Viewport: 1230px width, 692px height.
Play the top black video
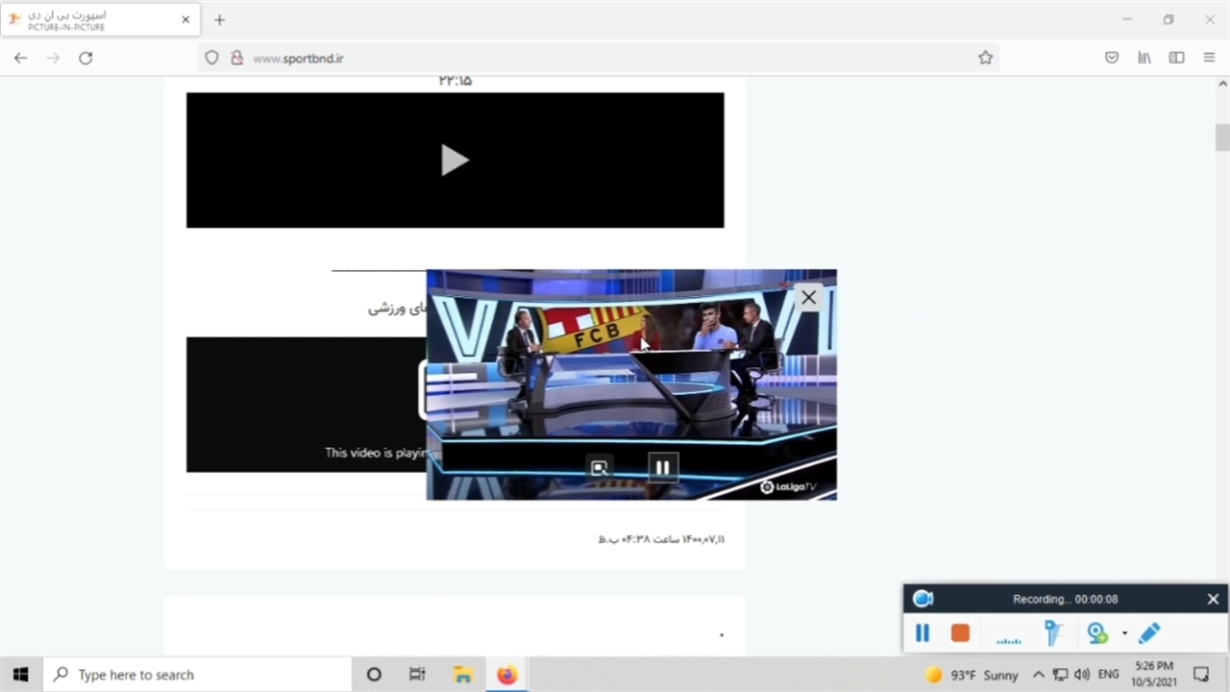(455, 161)
